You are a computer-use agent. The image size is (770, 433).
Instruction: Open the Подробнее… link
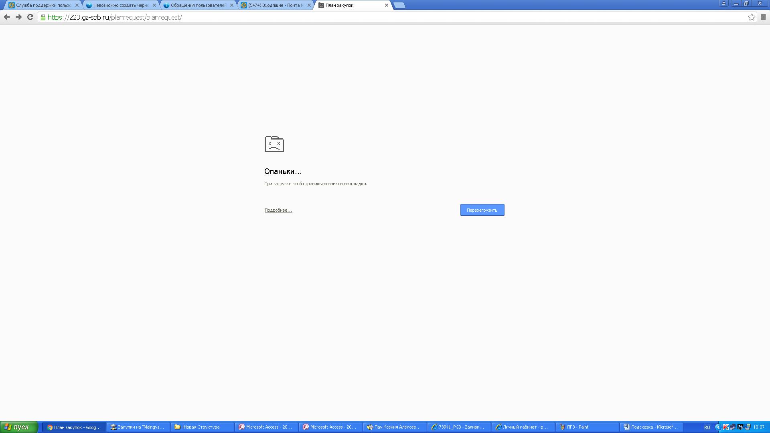[x=278, y=210]
